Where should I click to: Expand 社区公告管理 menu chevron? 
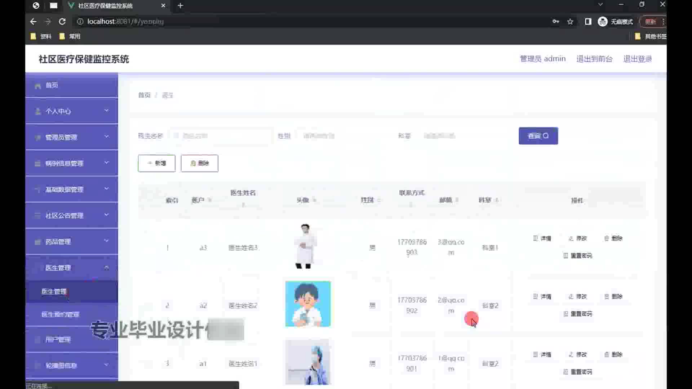click(x=106, y=215)
